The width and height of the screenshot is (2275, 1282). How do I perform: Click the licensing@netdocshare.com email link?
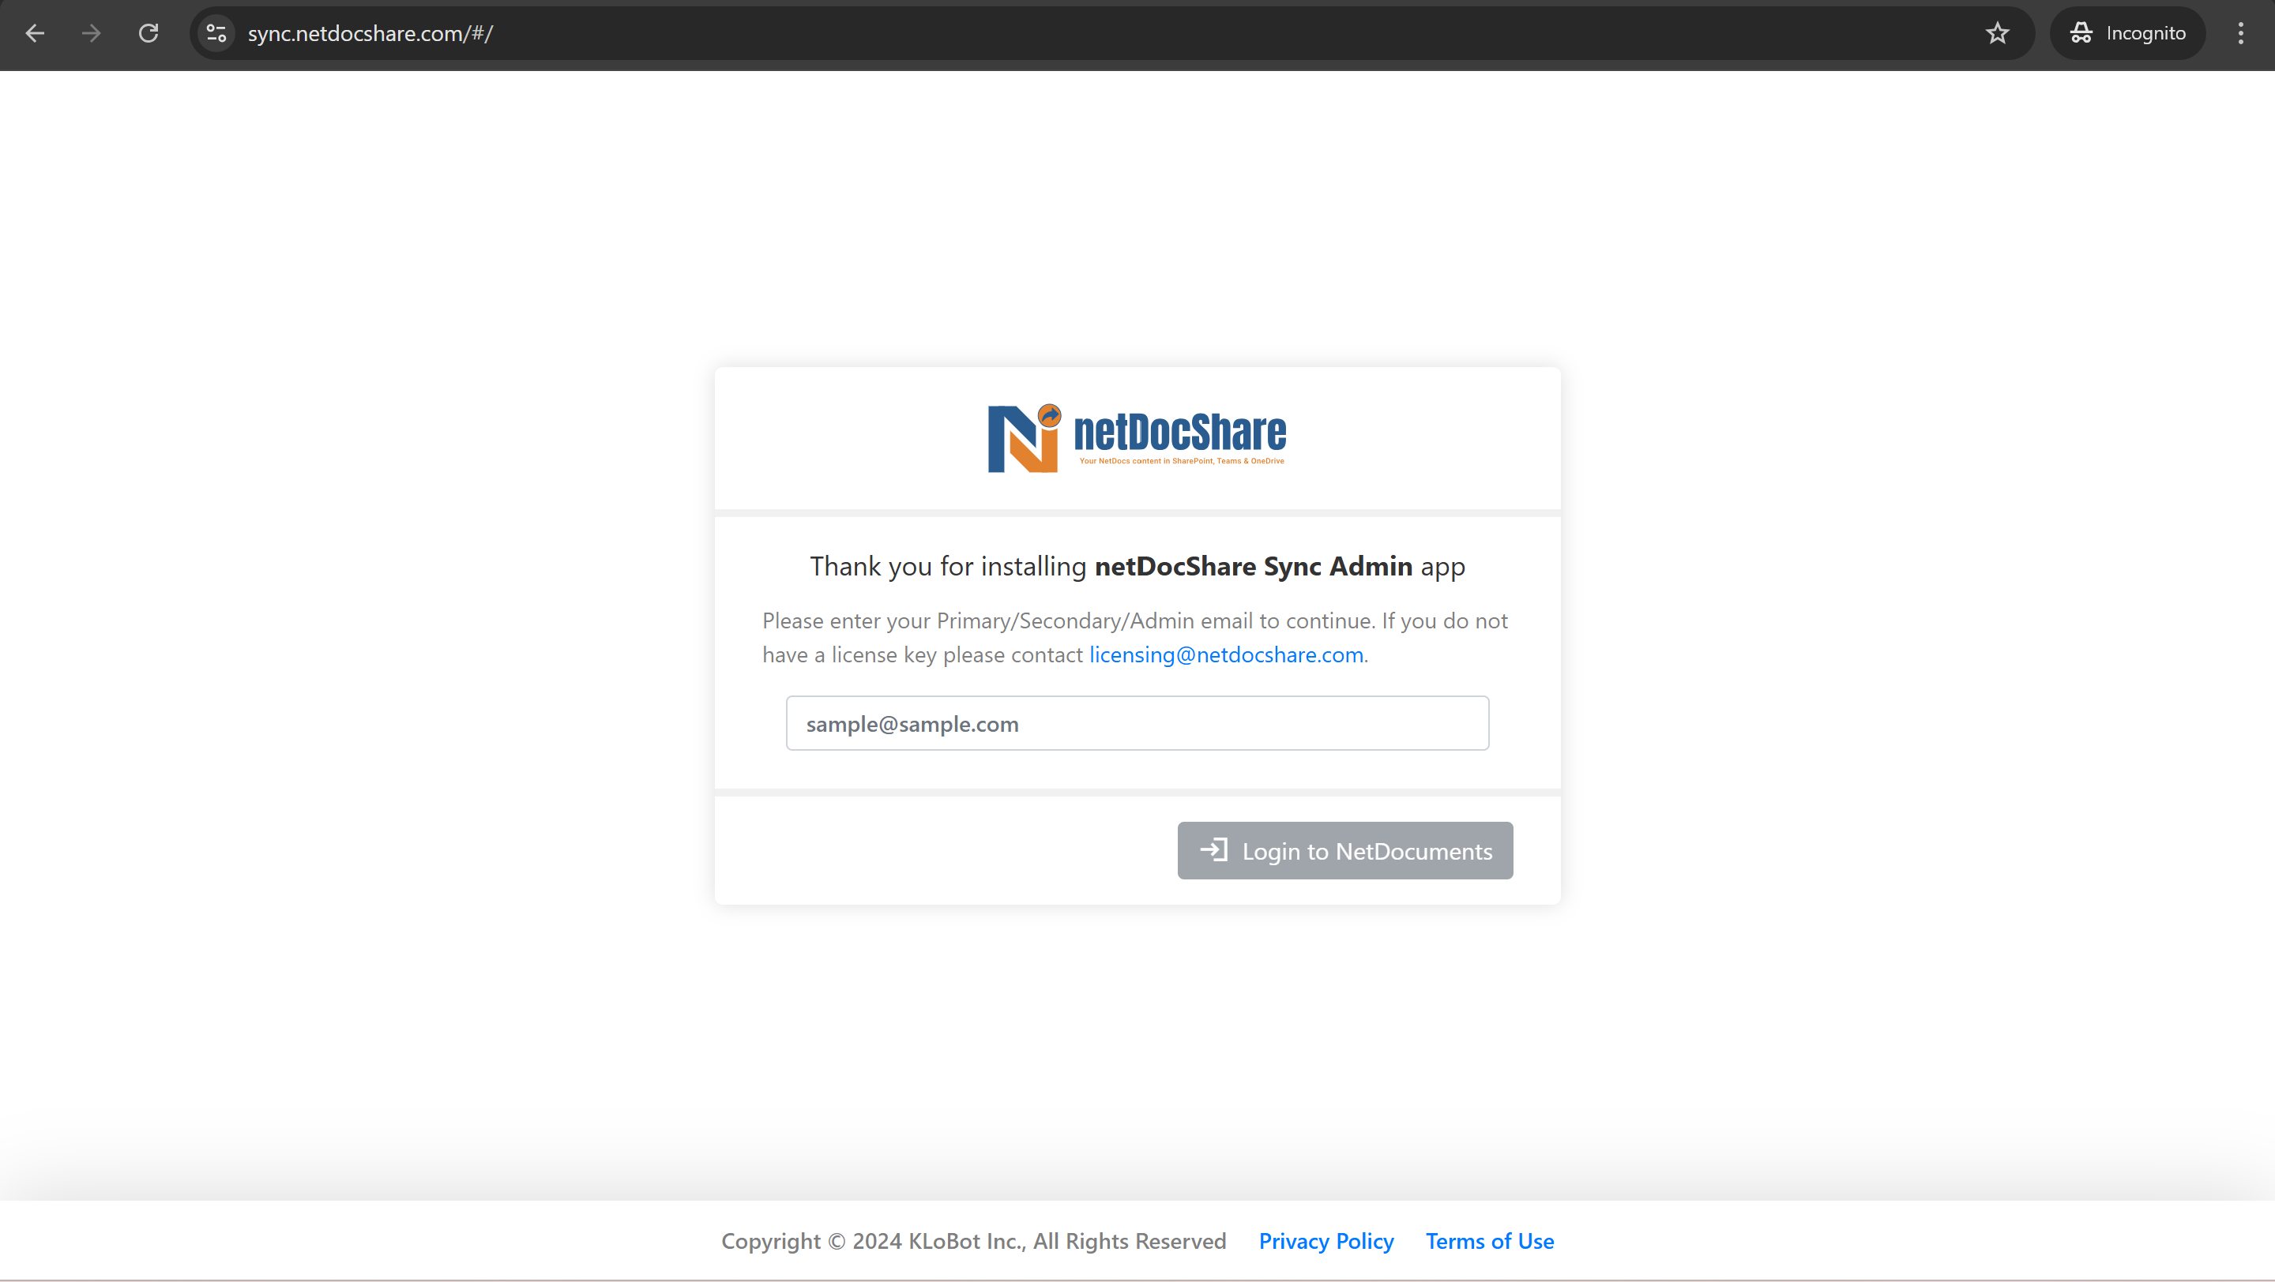click(1225, 653)
